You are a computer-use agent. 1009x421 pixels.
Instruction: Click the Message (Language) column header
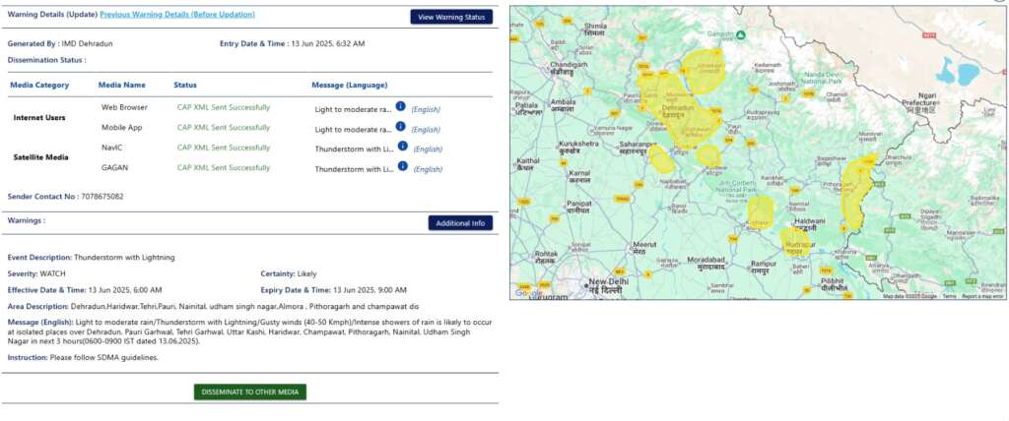(x=350, y=85)
